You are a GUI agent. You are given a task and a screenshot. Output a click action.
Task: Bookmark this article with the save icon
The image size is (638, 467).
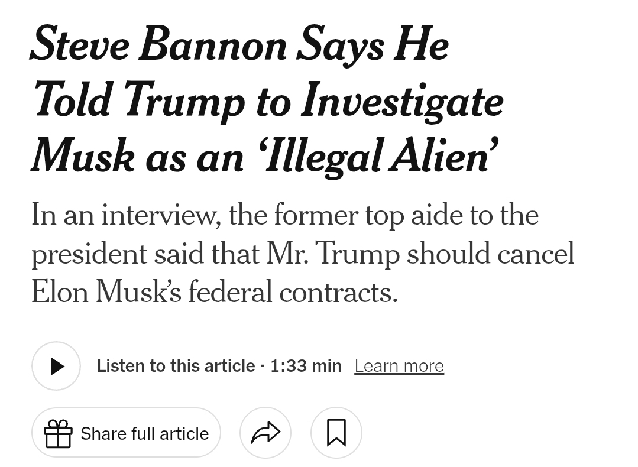pos(336,433)
